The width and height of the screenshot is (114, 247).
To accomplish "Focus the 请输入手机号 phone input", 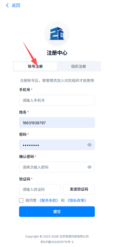I will (x=57, y=100).
